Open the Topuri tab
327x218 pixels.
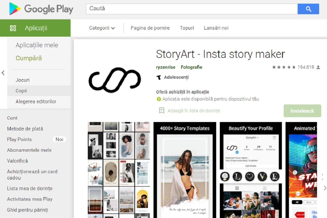[187, 28]
